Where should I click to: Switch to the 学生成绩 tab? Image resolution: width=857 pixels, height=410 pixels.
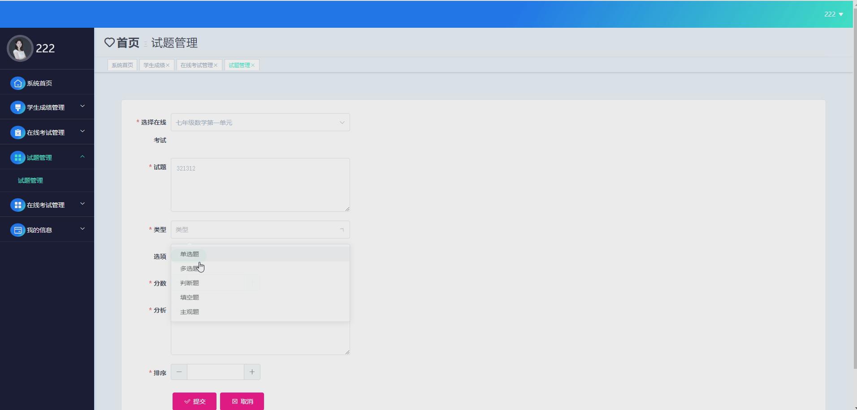tap(154, 65)
